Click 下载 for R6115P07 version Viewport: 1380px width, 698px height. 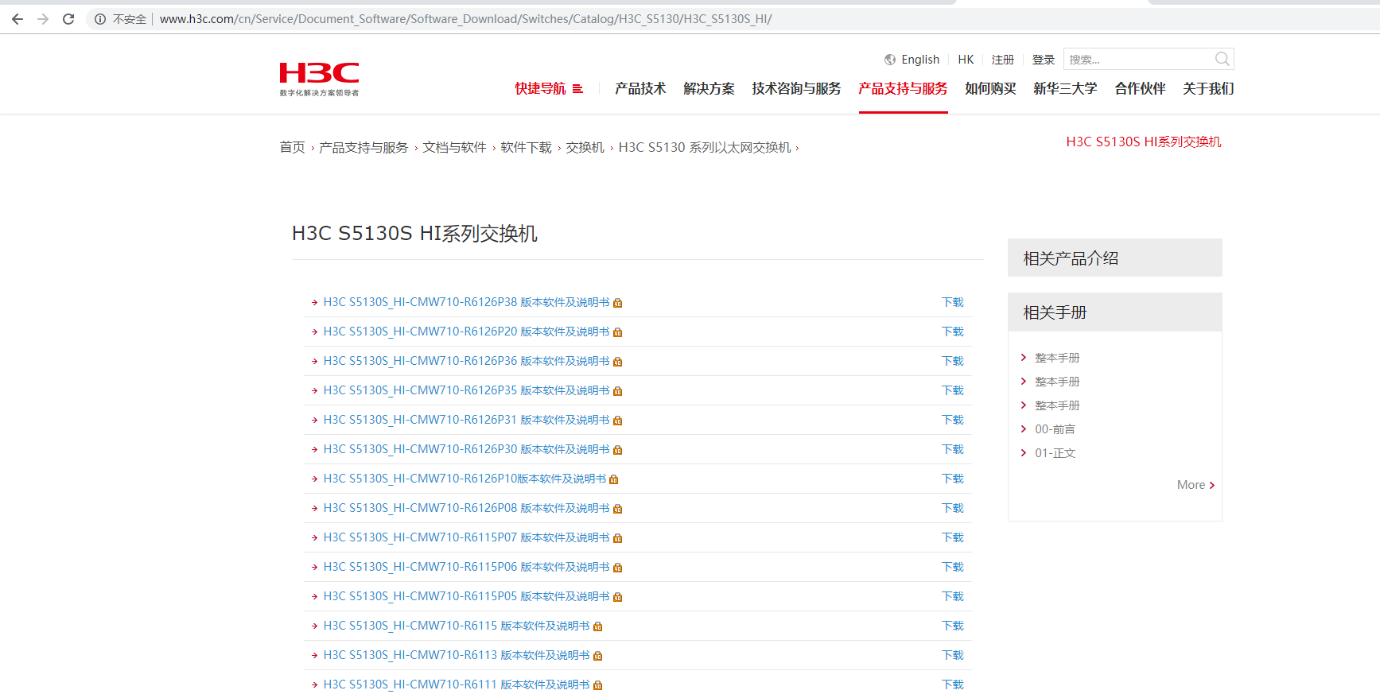(953, 537)
